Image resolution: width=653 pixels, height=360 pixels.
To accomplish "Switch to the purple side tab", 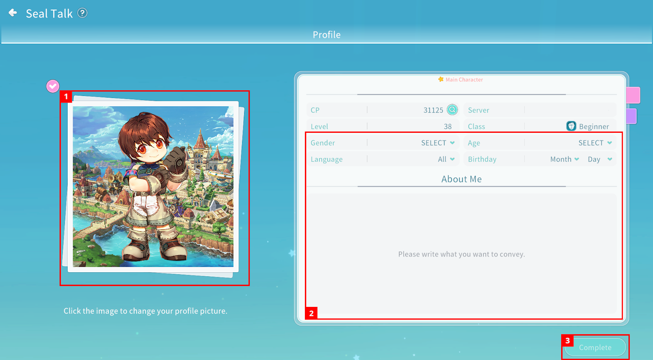I will coord(631,116).
